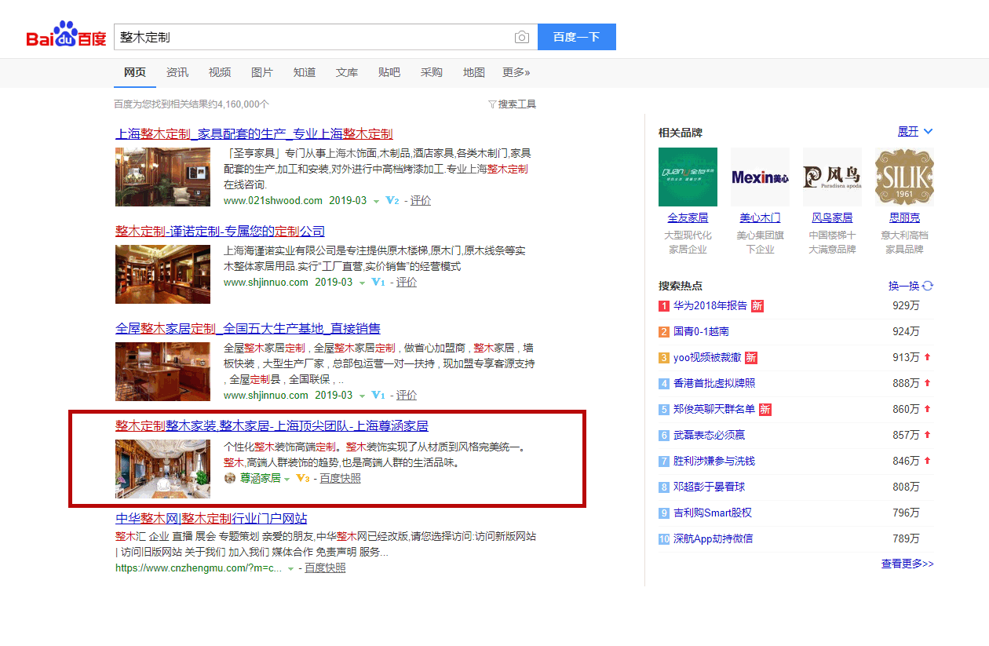Open the thumbnail of 上海尊涵家居 result
Screen dimensions: 989x646
click(x=162, y=469)
